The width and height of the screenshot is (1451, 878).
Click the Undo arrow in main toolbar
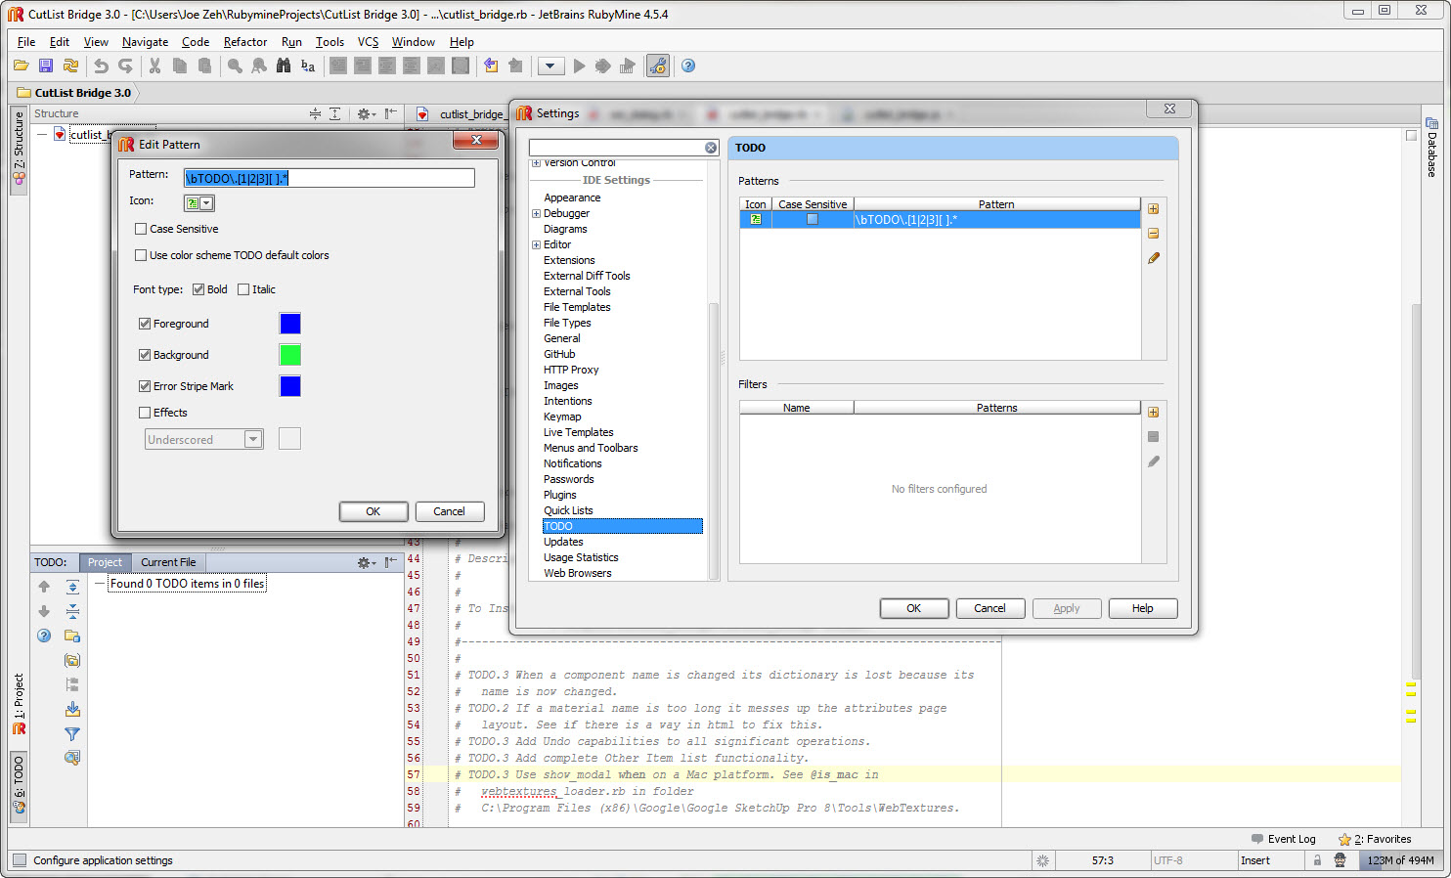pos(101,66)
